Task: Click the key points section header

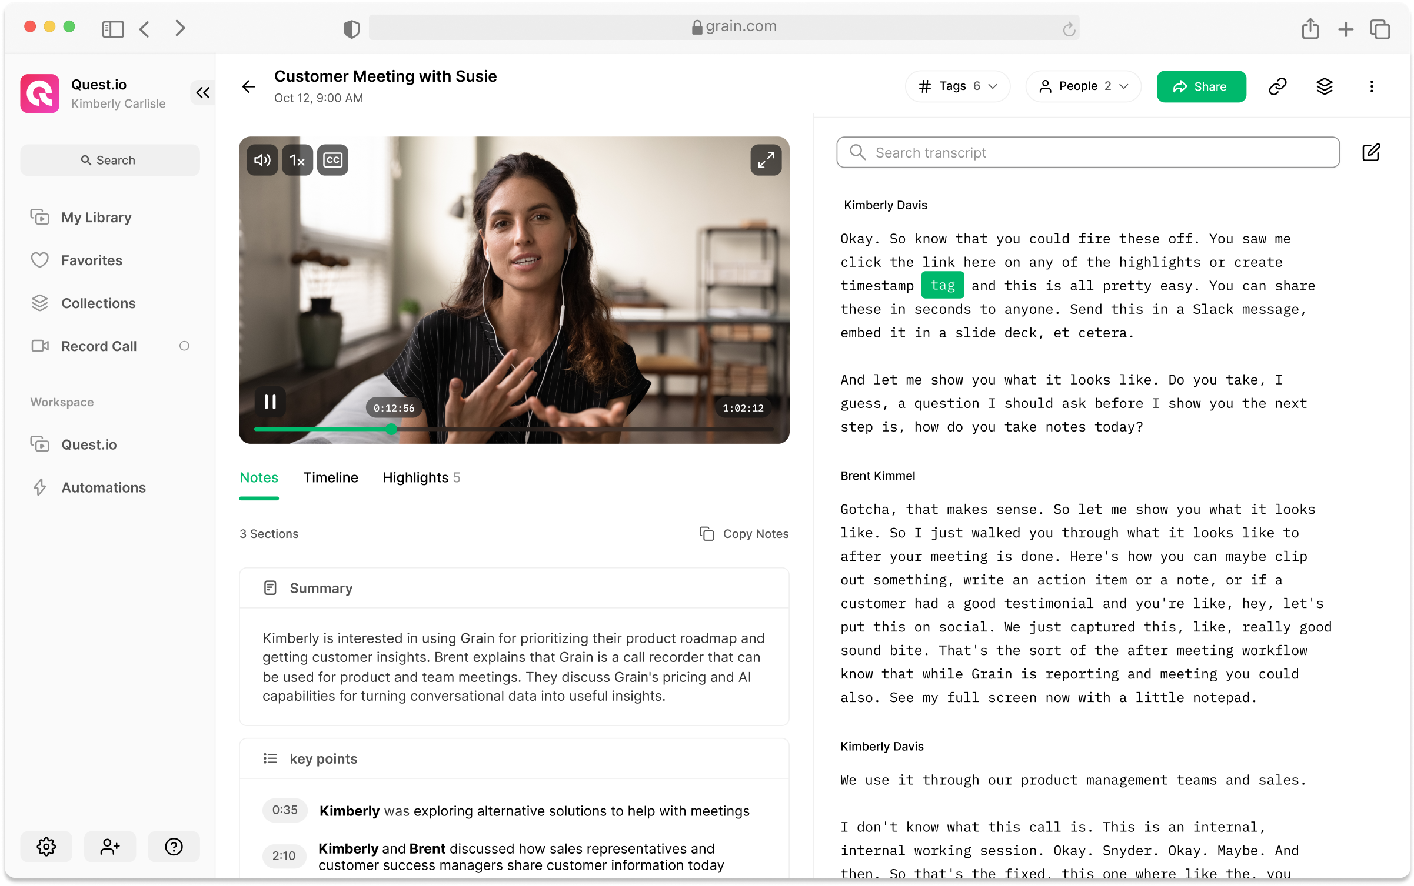Action: [x=514, y=758]
